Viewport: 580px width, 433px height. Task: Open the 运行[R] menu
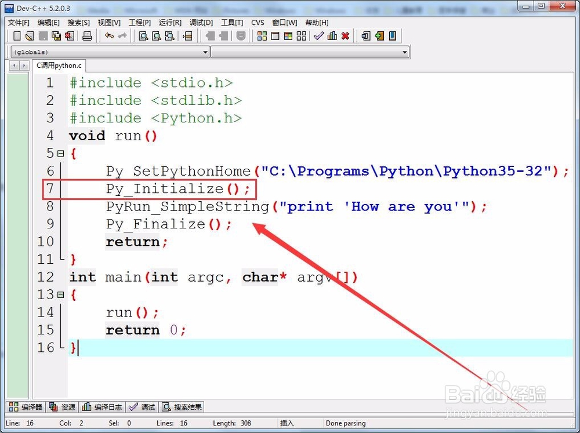[x=169, y=23]
